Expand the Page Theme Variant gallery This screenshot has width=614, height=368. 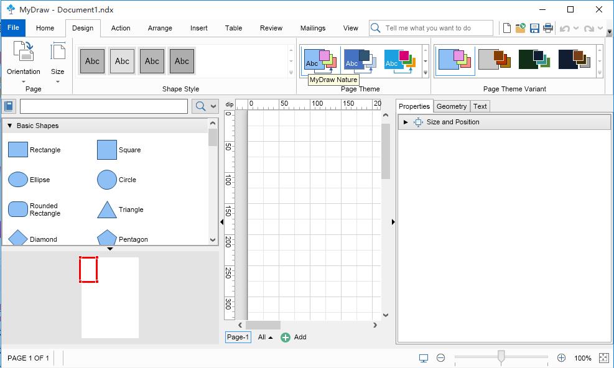pyautogui.click(x=600, y=73)
